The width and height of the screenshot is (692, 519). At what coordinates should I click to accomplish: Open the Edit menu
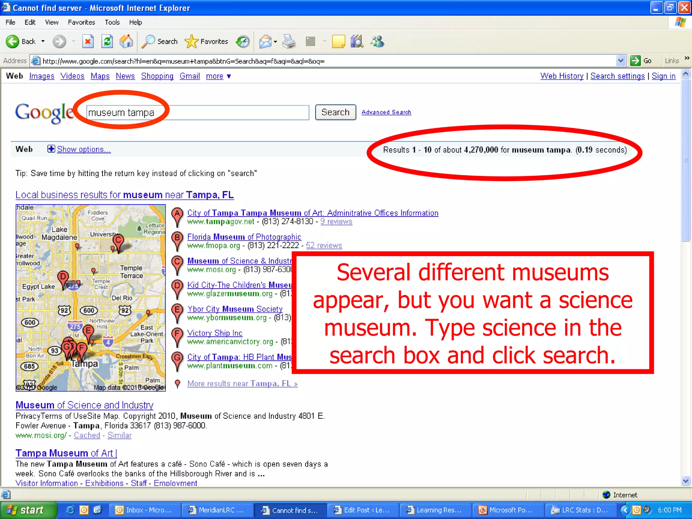(x=30, y=22)
